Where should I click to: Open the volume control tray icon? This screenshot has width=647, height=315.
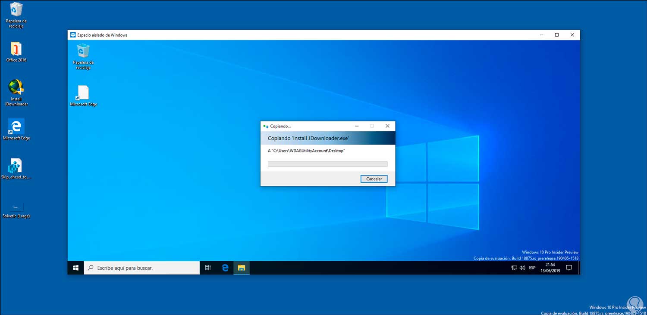pos(522,268)
